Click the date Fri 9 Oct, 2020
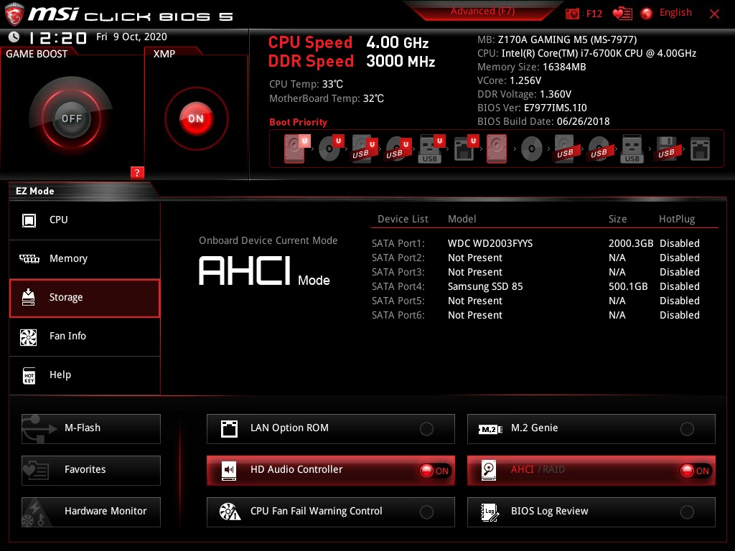The width and height of the screenshot is (735, 551). pos(131,37)
